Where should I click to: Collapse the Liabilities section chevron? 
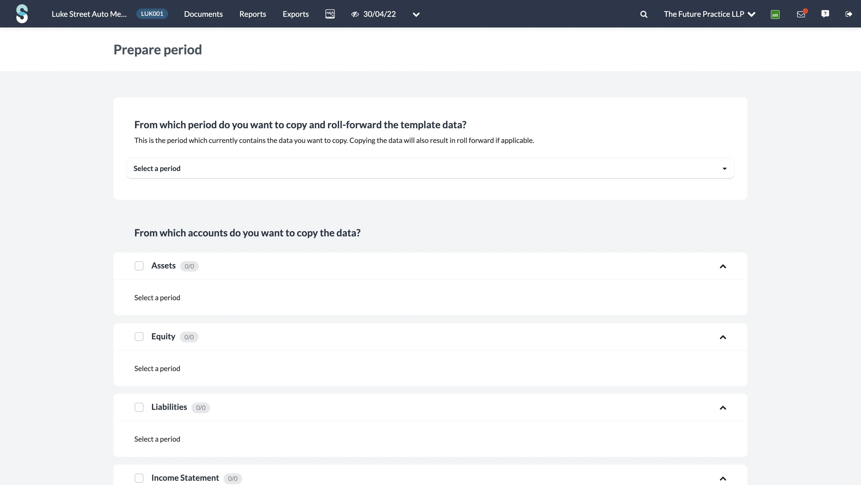[x=722, y=408]
